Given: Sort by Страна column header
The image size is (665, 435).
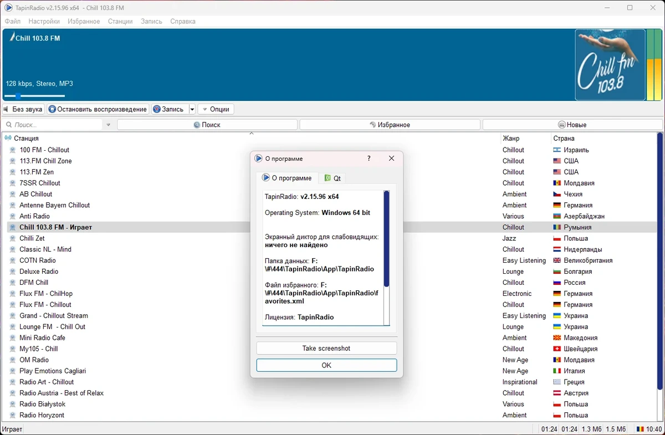Looking at the screenshot, I should pos(564,139).
